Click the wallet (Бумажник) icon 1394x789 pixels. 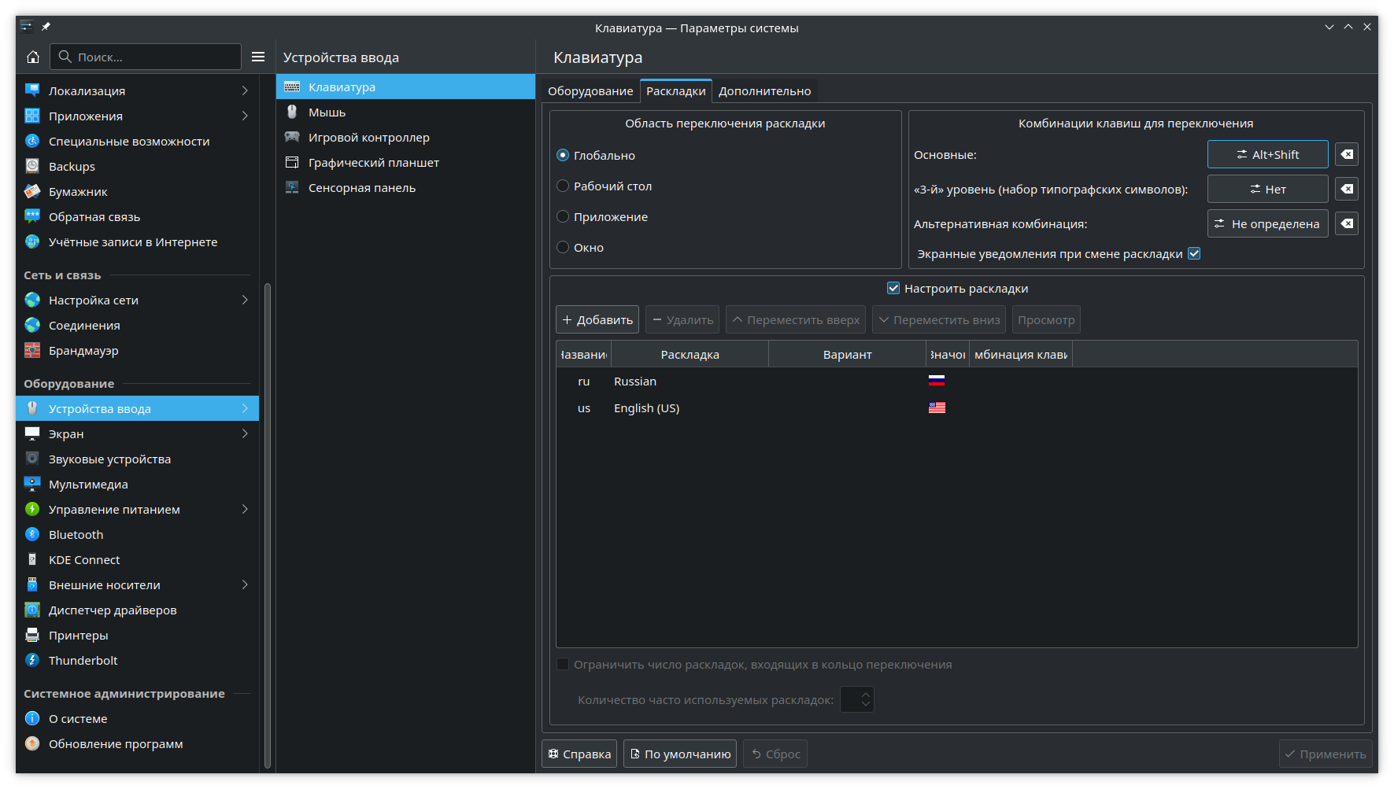coord(32,191)
